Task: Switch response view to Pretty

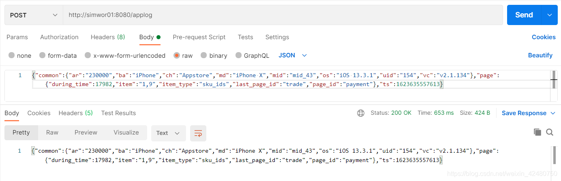Action: pyautogui.click(x=21, y=133)
